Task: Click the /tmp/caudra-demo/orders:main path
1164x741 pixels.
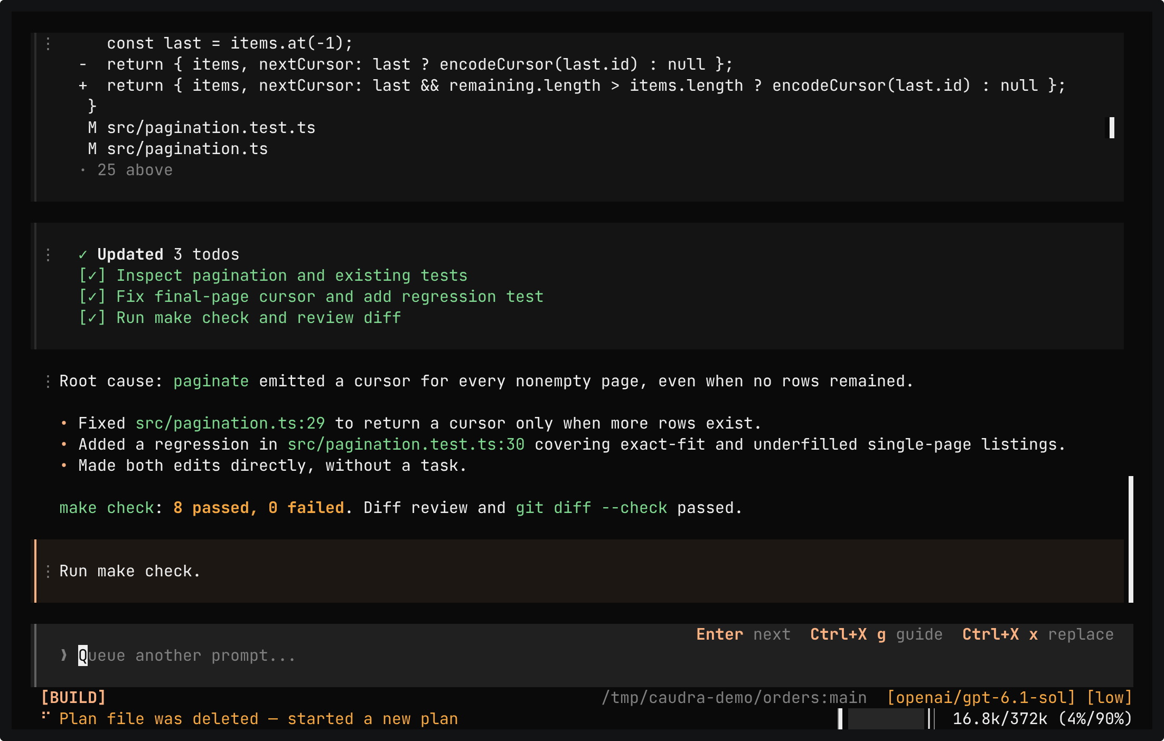Action: point(734,698)
